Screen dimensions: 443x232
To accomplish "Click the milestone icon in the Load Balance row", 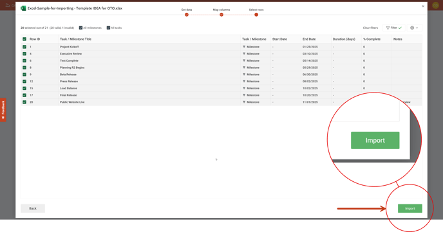I will (x=244, y=88).
